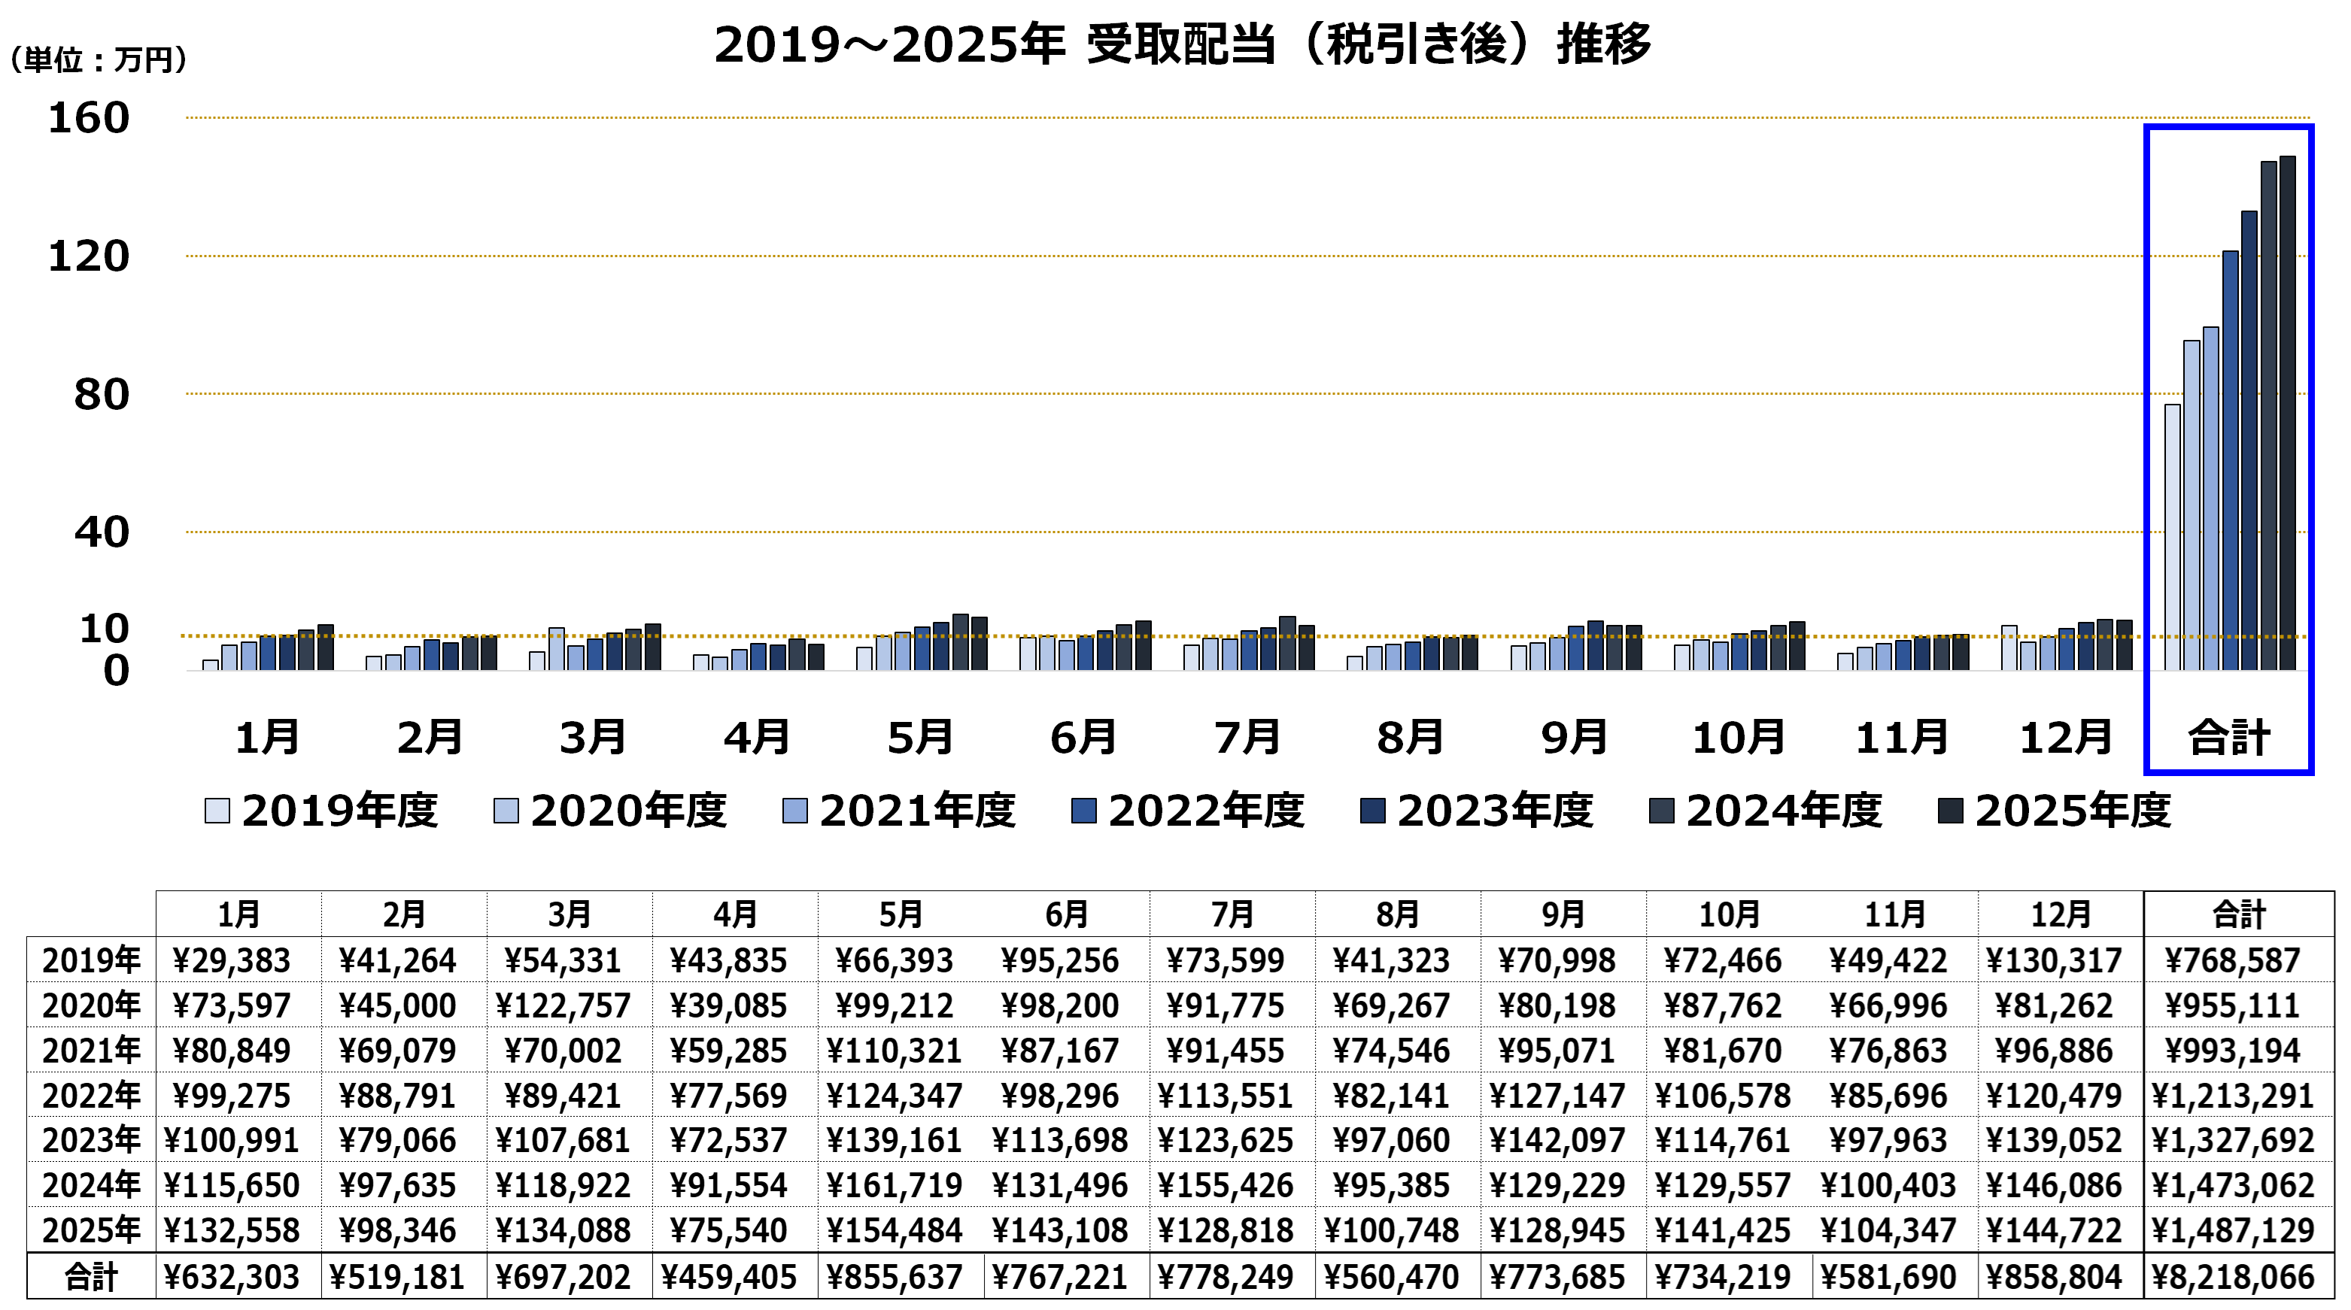Screen dimensions: 2351x1310
Task: Click the grand total cell ¥8,218,066
Action: [x=2232, y=1276]
